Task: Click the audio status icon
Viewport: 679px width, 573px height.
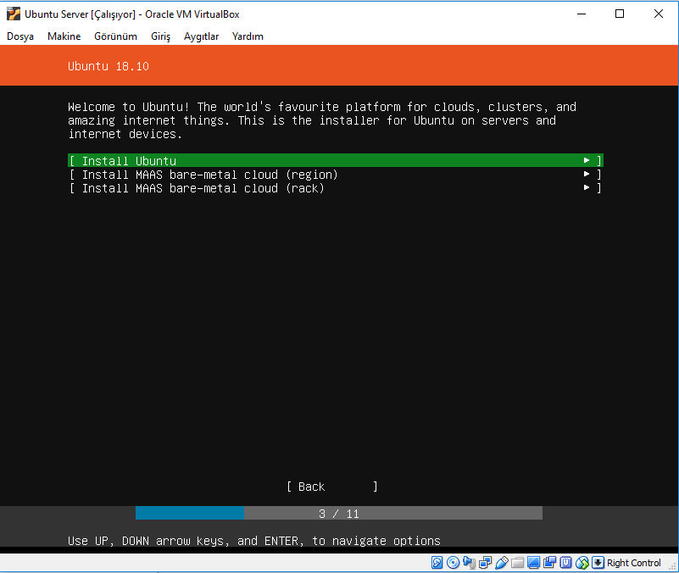Action: (x=469, y=563)
